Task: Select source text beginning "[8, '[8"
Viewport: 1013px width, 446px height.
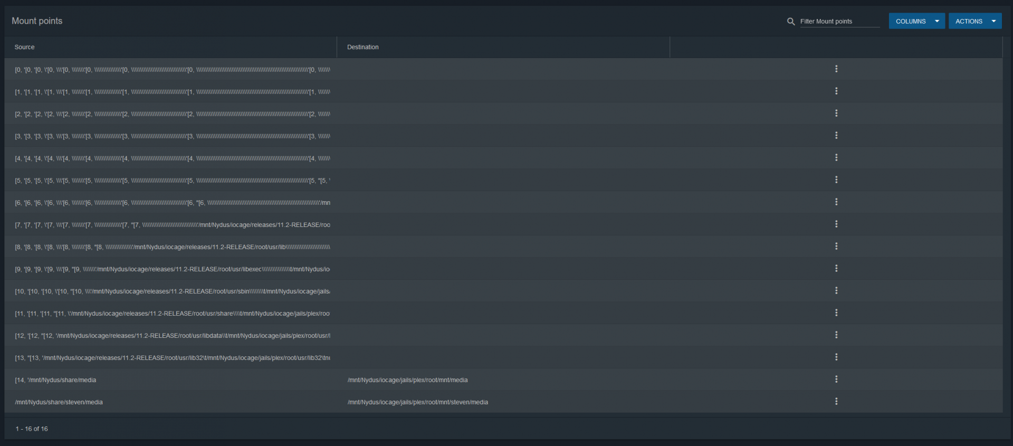Action: [173, 247]
